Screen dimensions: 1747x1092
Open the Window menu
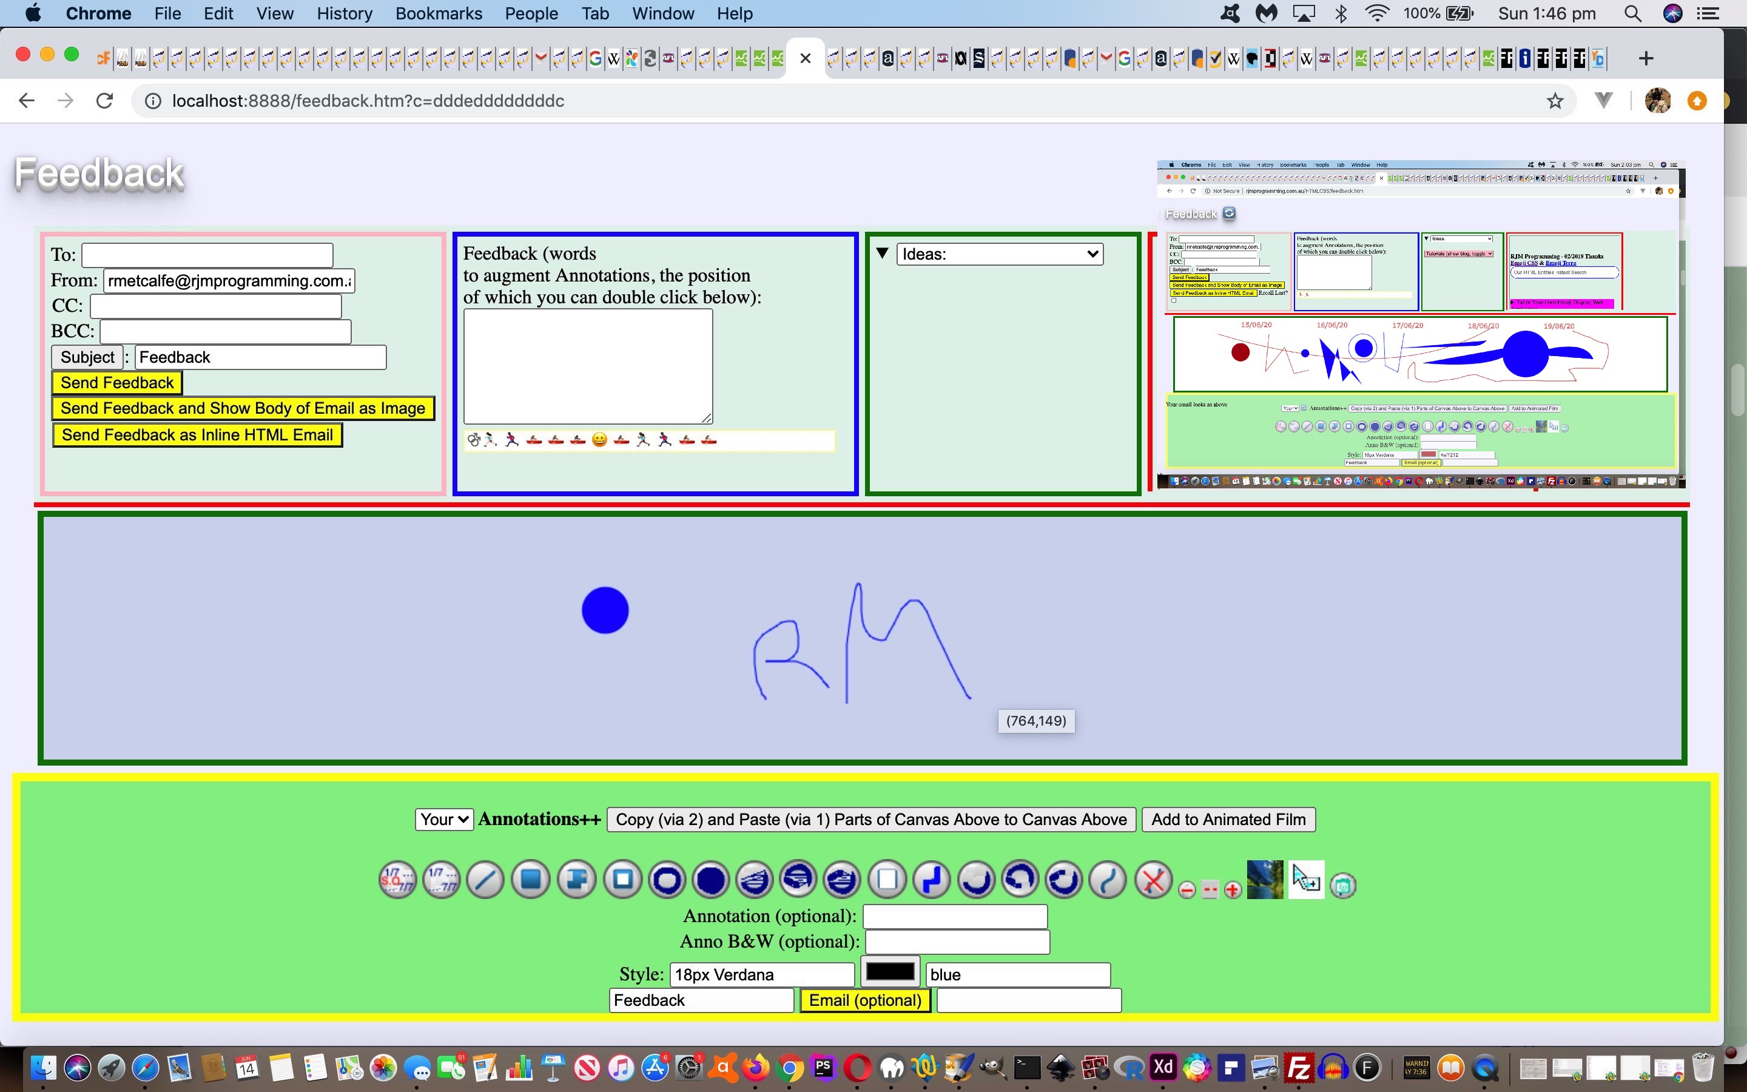[662, 13]
